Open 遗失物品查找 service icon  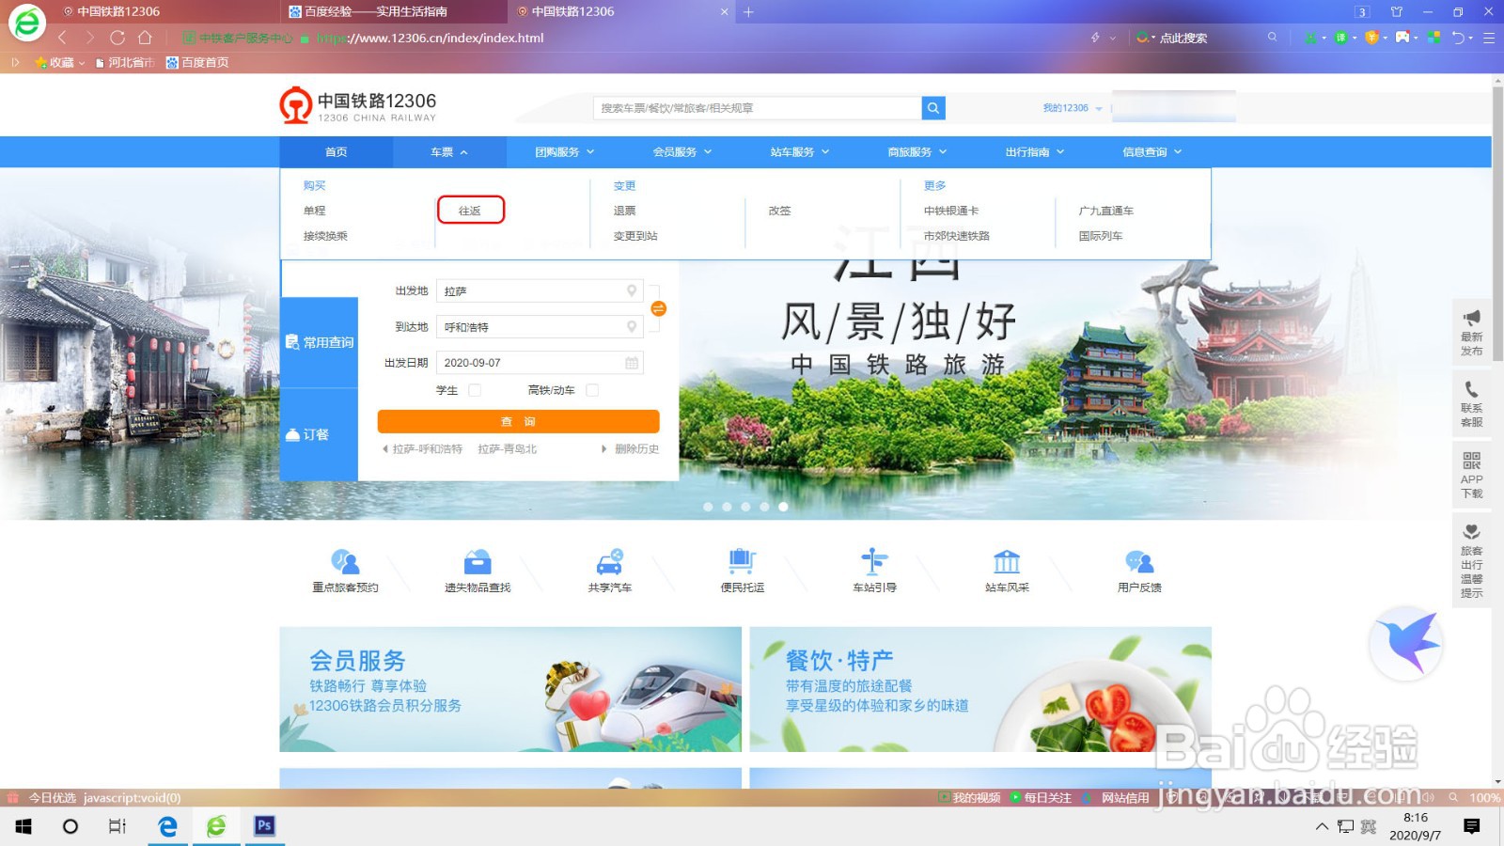coord(478,562)
